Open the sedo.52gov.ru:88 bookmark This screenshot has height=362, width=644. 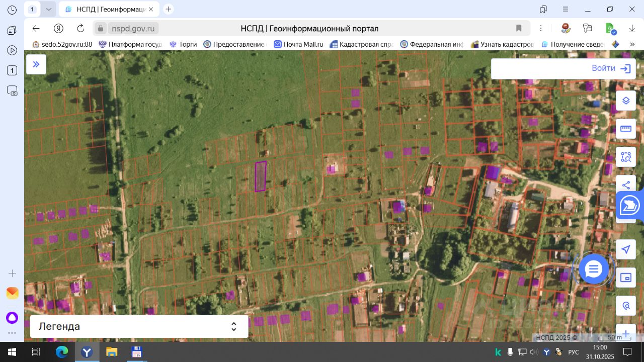(62, 44)
